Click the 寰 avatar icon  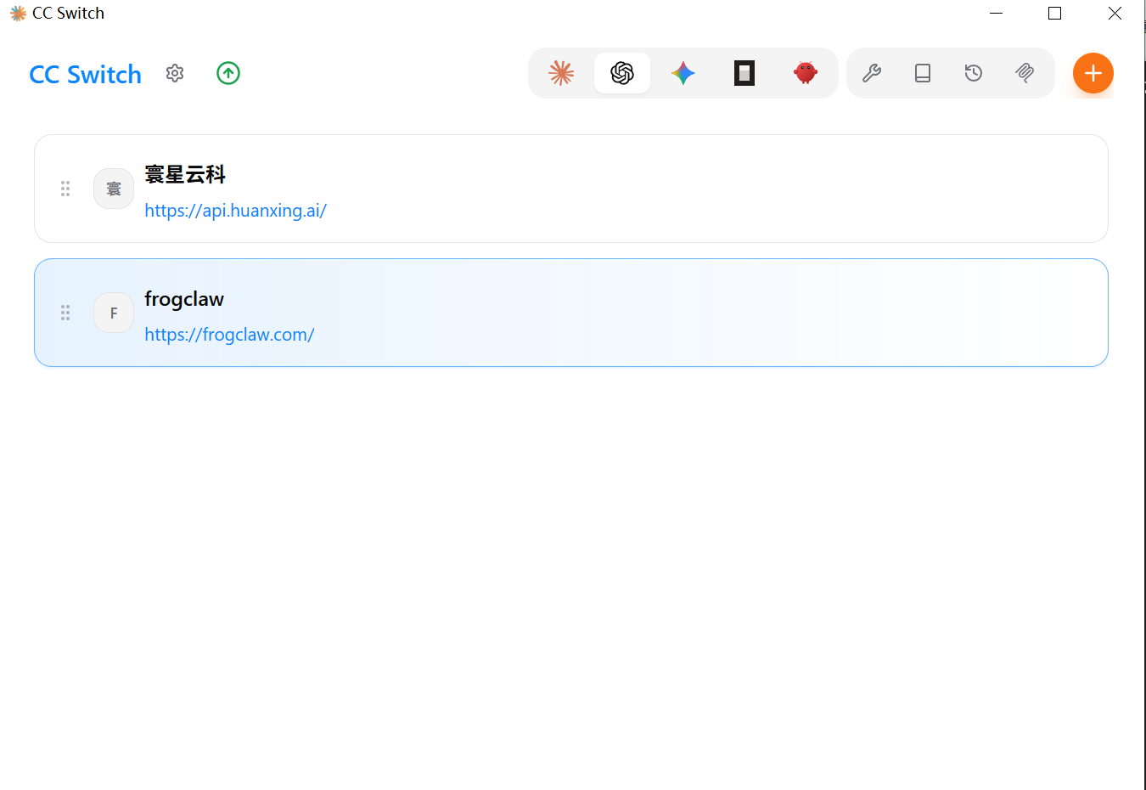(x=114, y=189)
